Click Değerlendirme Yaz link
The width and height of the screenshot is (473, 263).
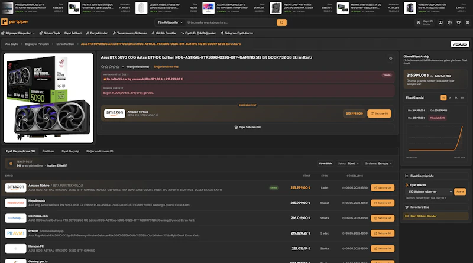point(166,67)
